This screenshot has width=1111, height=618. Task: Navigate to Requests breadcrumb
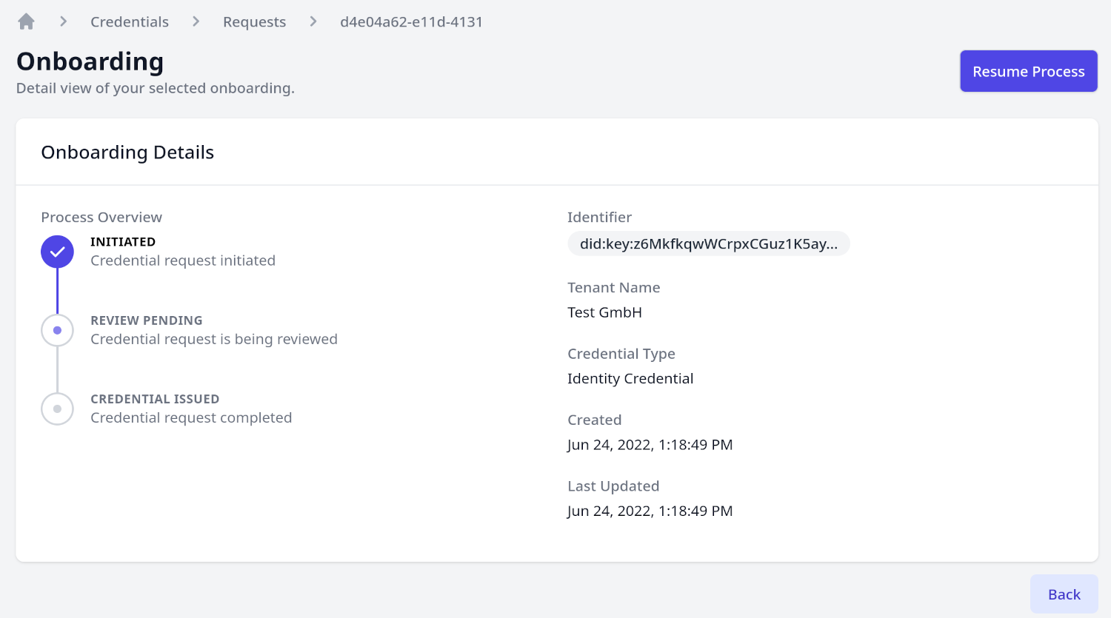point(254,22)
